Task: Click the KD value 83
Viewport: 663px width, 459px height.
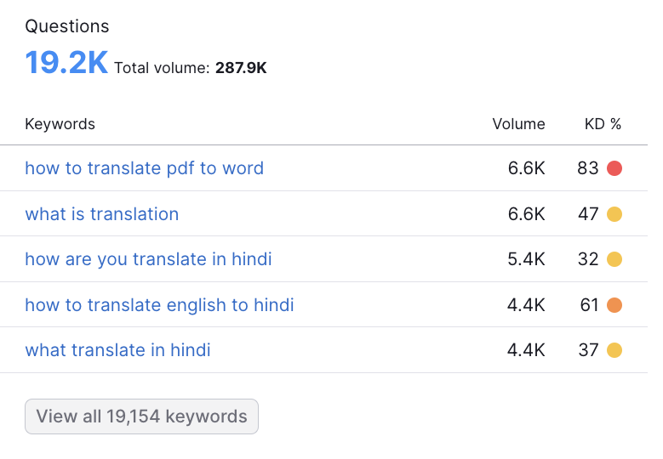Action: (x=588, y=168)
